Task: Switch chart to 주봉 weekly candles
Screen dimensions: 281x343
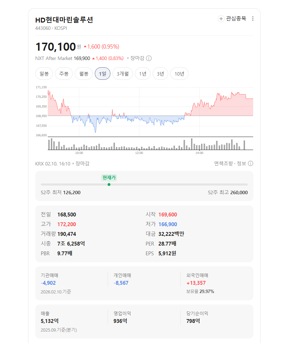Action: tap(64, 74)
